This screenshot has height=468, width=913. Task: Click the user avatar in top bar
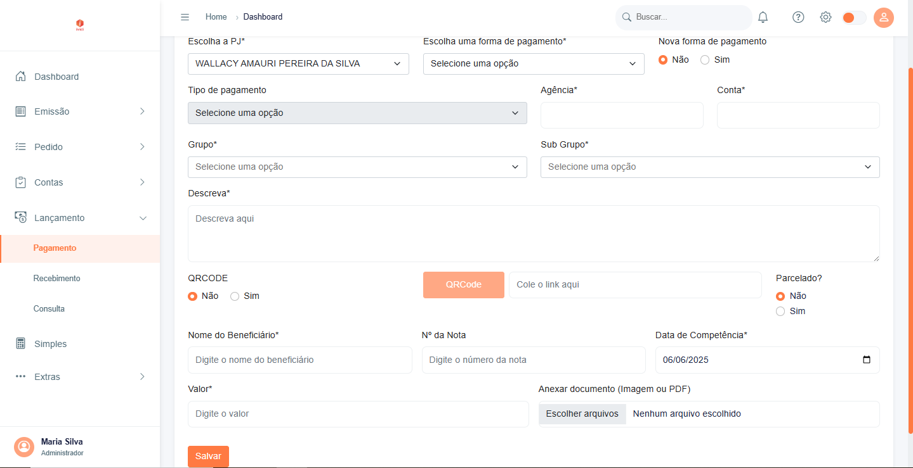click(883, 17)
